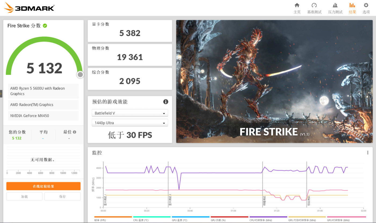Click the 显卡分数 5 382 score card
Image resolution: width=376 pixels, height=223 pixels.
[x=130, y=31]
